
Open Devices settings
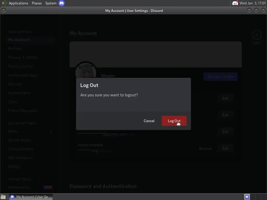pos(31,84)
